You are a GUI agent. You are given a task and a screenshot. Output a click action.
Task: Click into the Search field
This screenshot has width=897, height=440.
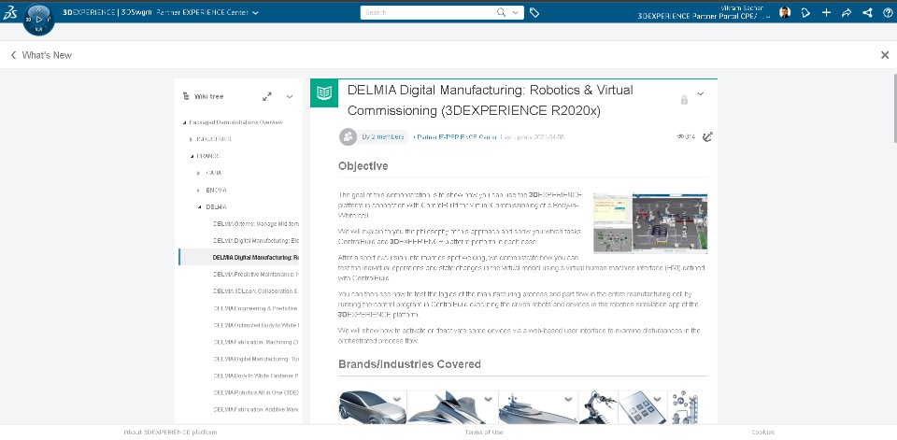[x=428, y=12]
